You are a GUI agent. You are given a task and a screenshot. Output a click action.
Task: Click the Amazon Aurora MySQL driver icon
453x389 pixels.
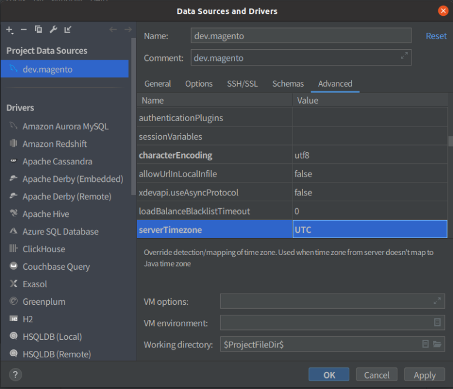[x=13, y=126]
